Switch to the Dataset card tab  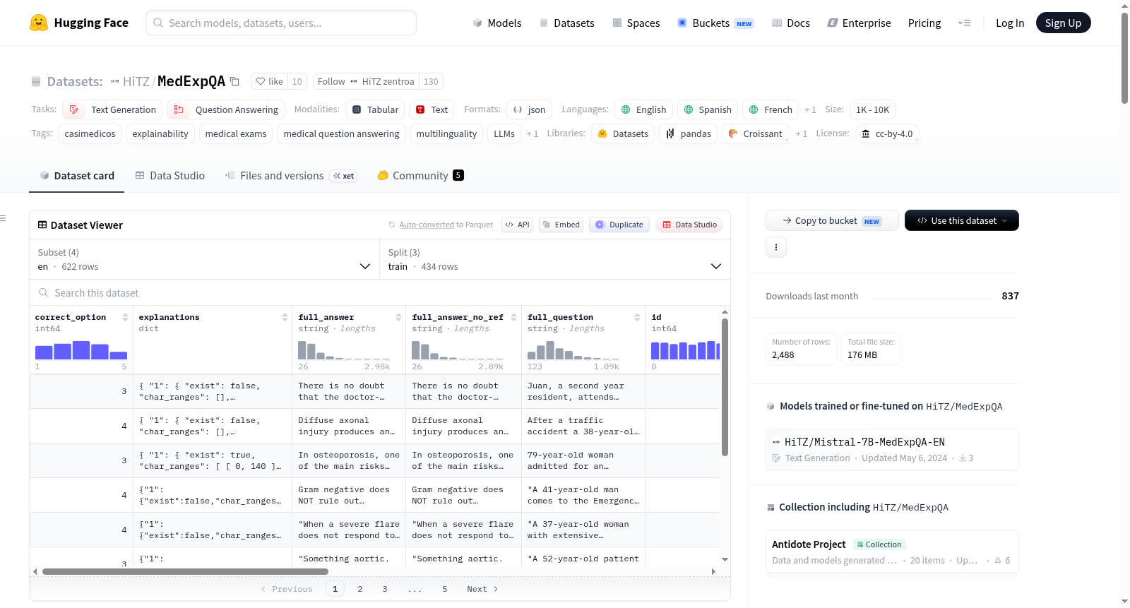(77, 175)
